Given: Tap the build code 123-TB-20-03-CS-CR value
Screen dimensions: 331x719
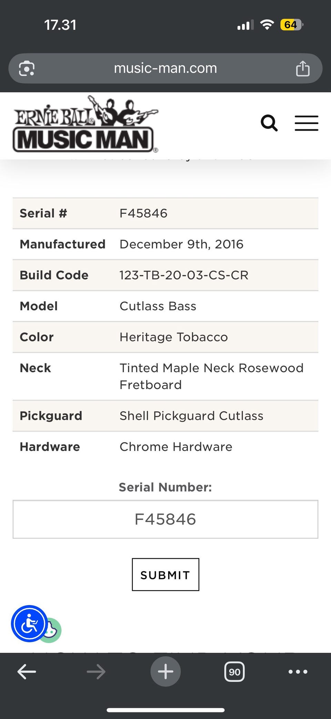Looking at the screenshot, I should click(184, 275).
